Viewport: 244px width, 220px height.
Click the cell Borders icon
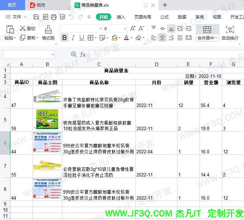(x=90, y=38)
